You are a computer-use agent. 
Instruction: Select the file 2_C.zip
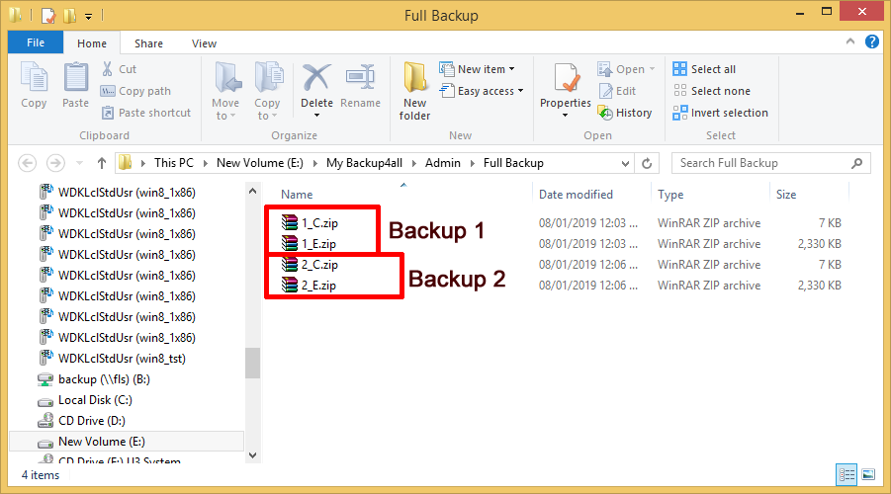[x=310, y=265]
